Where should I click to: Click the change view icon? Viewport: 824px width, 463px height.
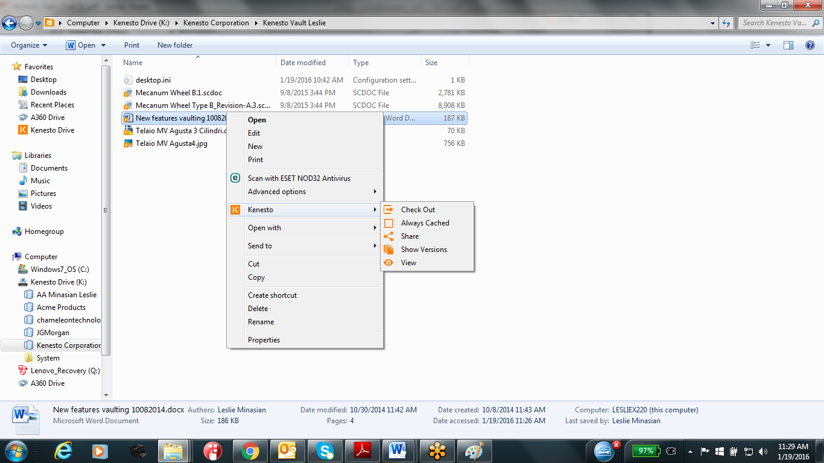tap(755, 45)
